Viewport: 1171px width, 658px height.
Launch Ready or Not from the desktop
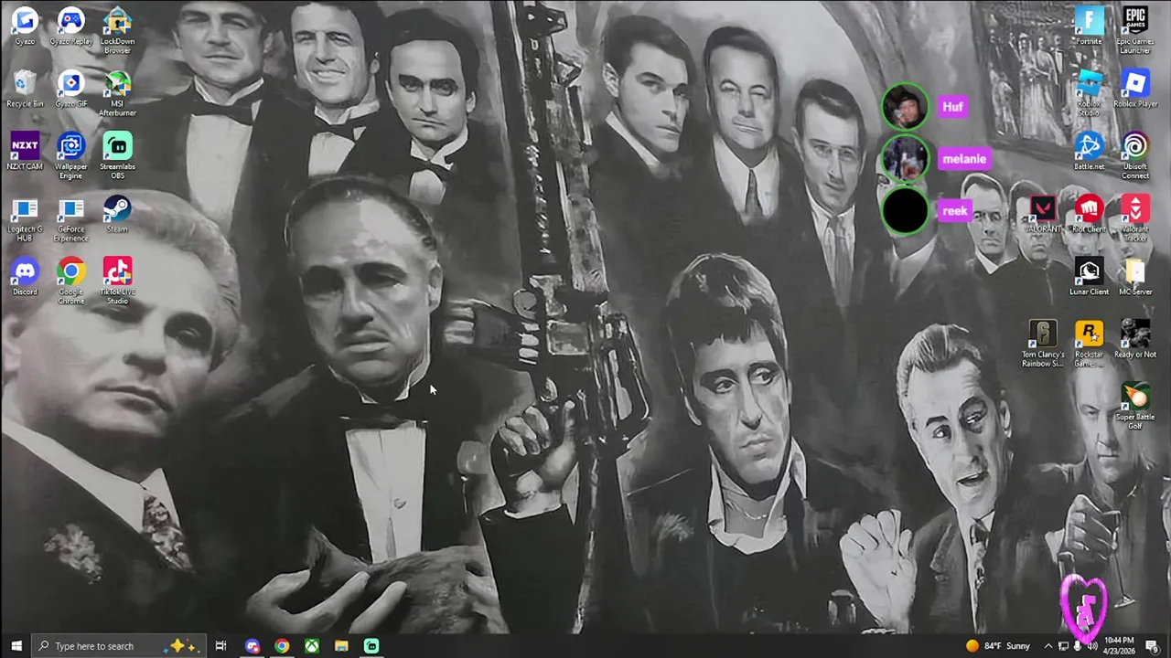(x=1135, y=339)
